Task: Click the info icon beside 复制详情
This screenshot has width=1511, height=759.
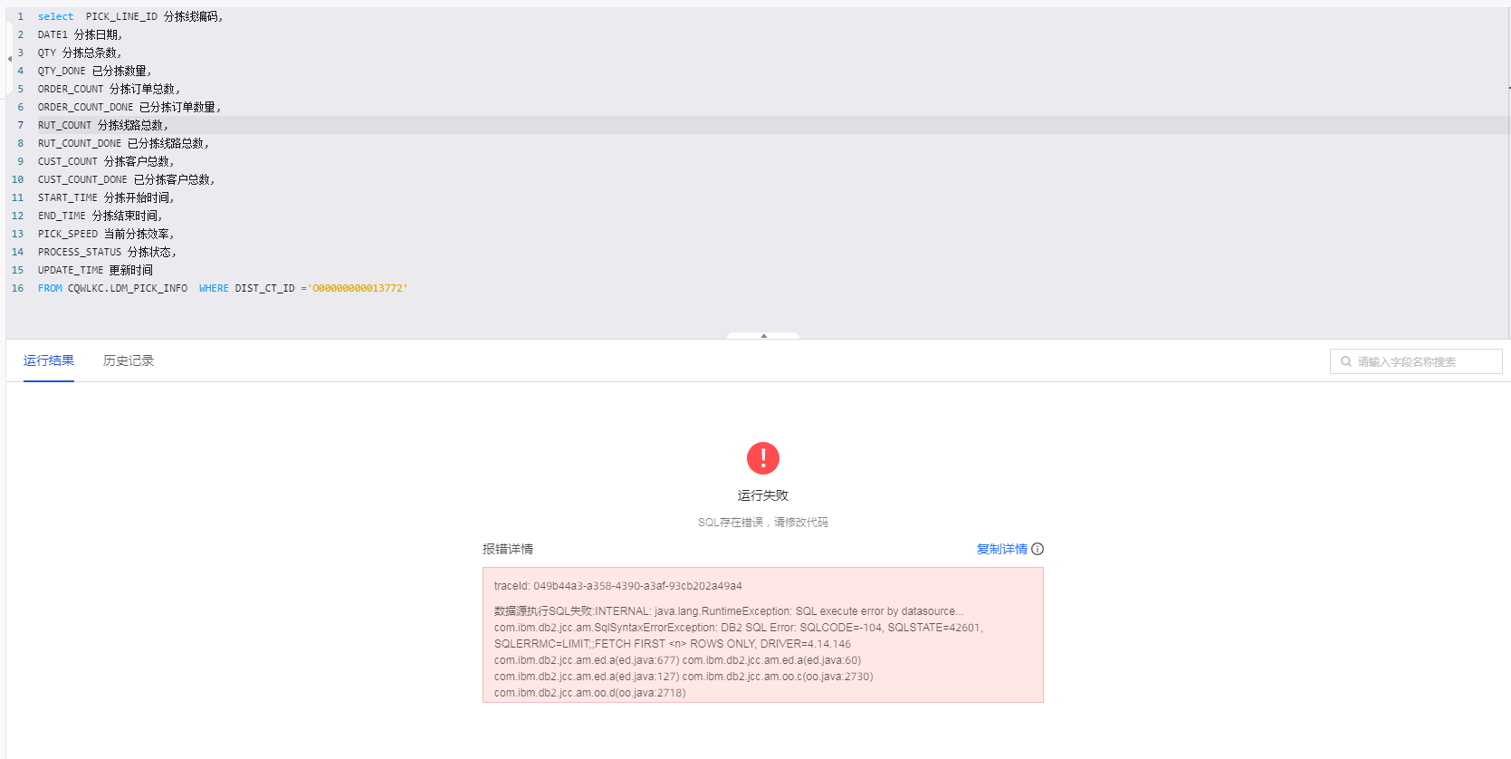Action: [1038, 549]
